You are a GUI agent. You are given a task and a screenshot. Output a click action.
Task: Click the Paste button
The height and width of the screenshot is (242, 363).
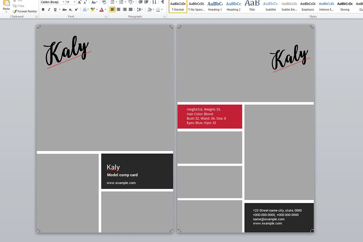6,6
